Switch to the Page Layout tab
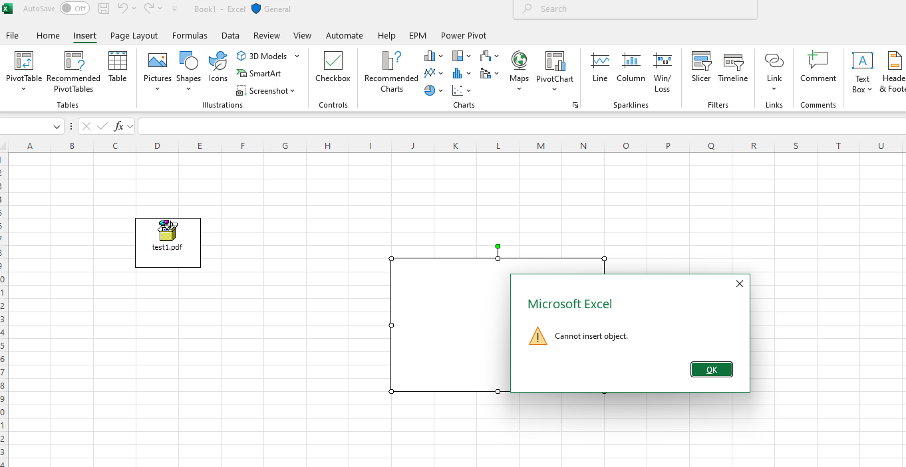Screen dimensions: 906x467 click(134, 36)
